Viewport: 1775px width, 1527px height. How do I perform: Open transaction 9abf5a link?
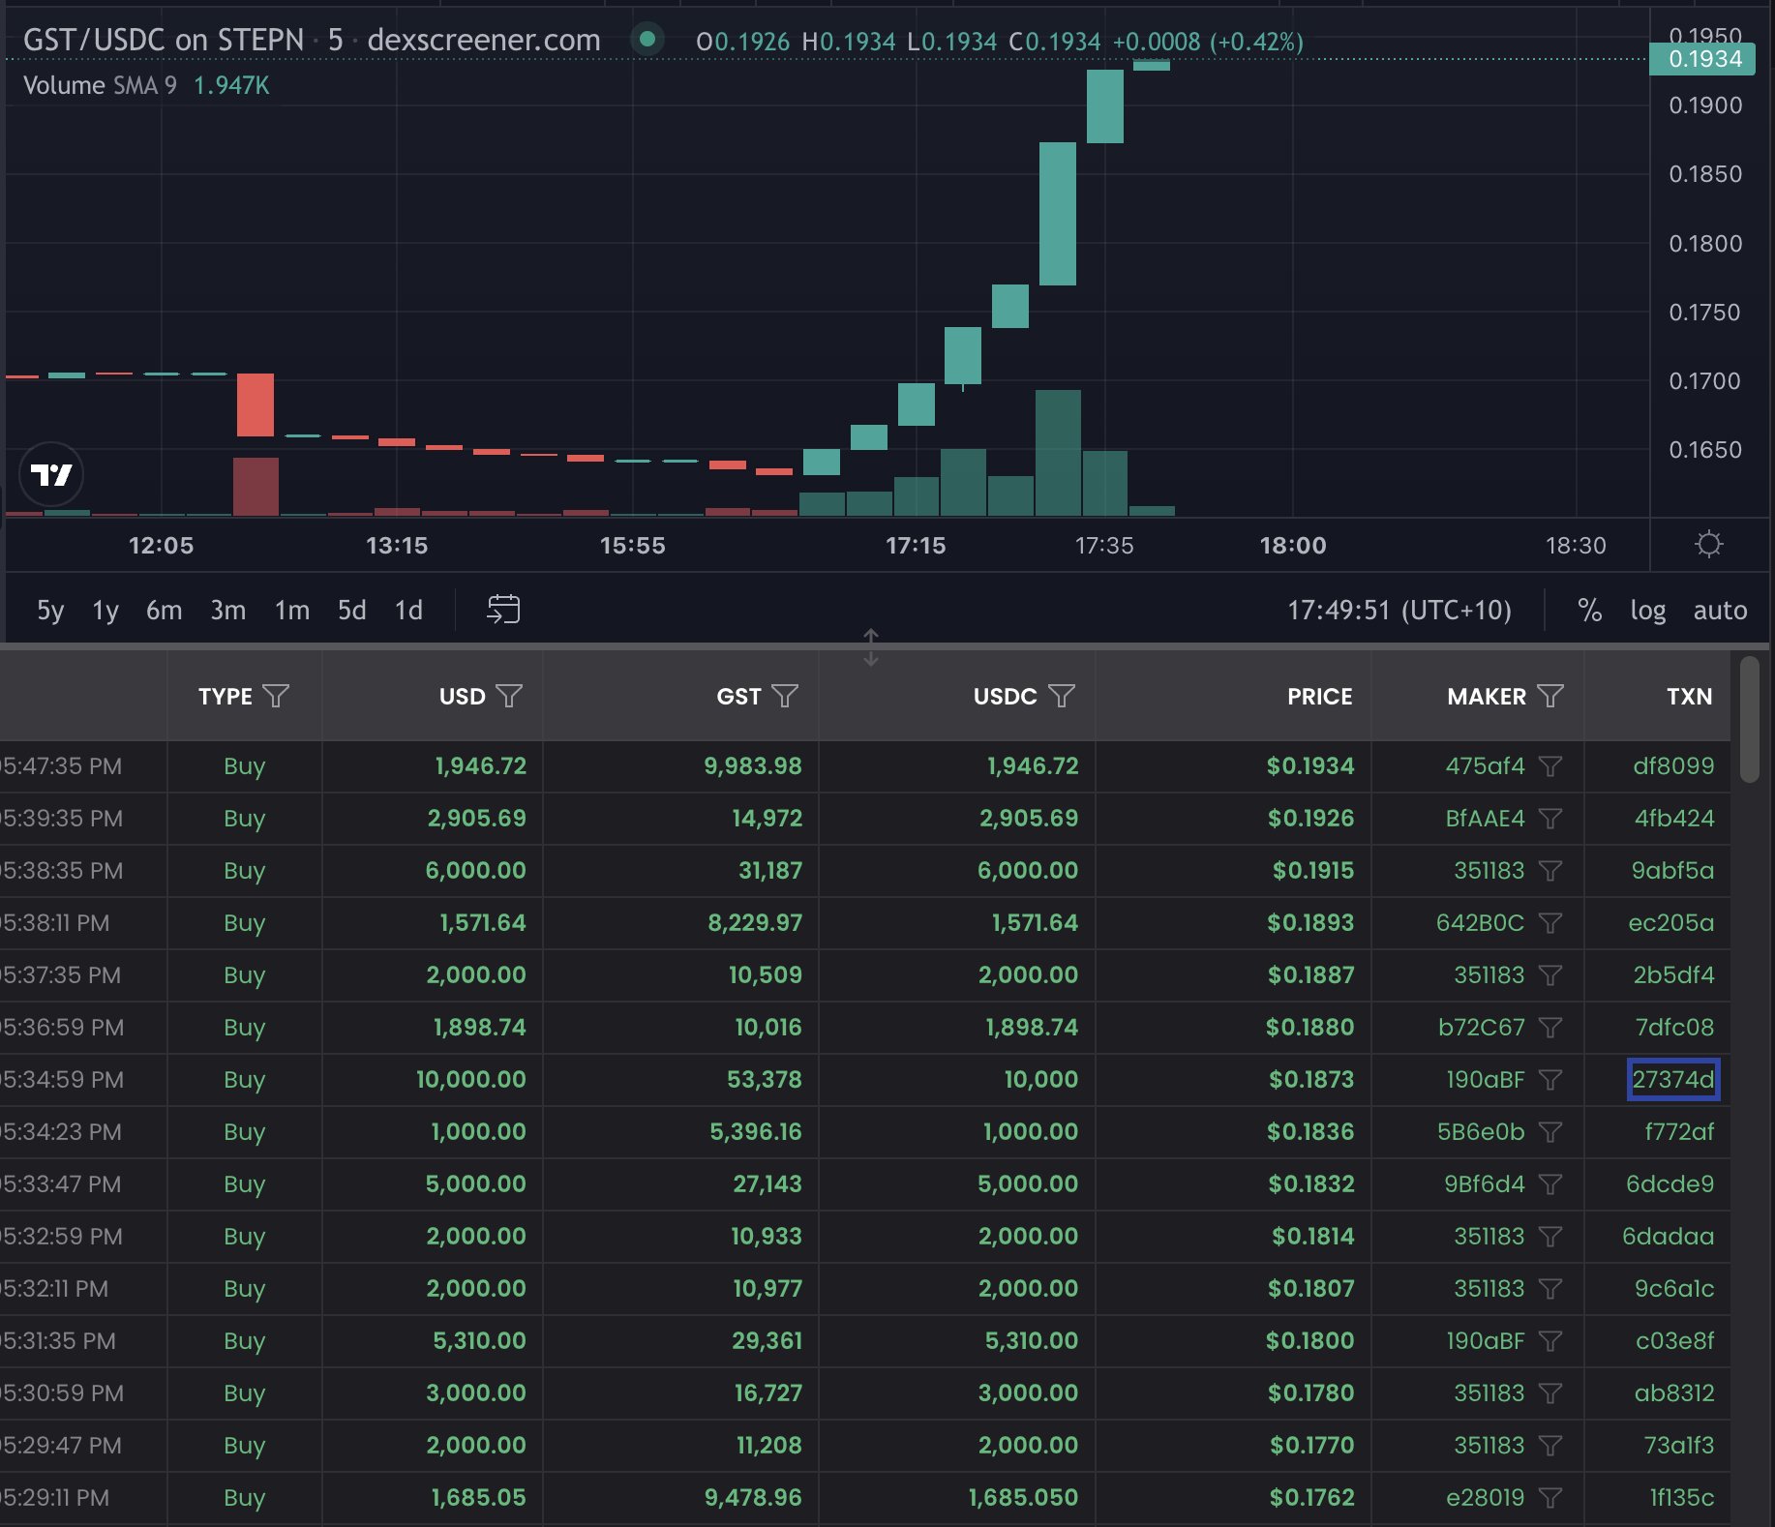click(x=1672, y=871)
